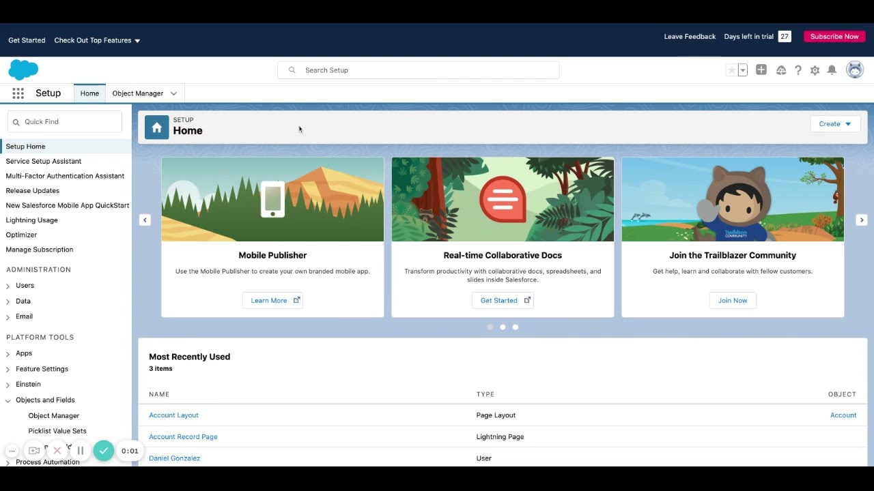Click the Quick Find input field
This screenshot has width=874, height=491.
(x=65, y=122)
